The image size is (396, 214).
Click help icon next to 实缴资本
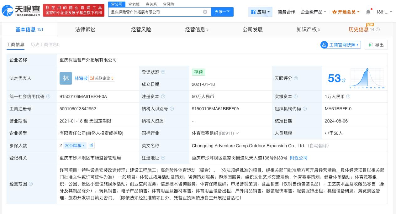coord(296,97)
